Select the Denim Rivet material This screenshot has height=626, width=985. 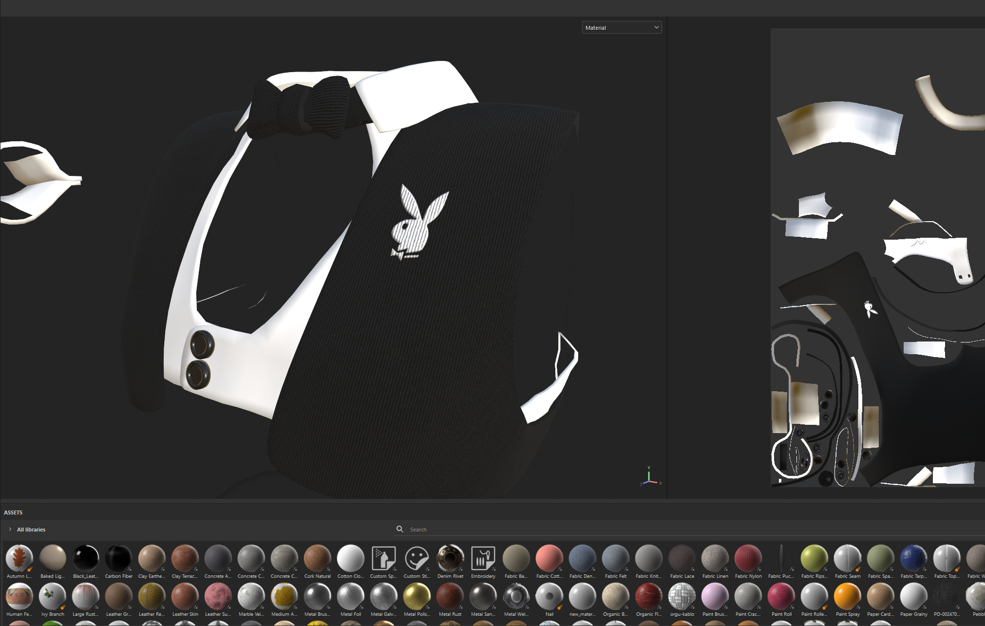[x=450, y=558]
